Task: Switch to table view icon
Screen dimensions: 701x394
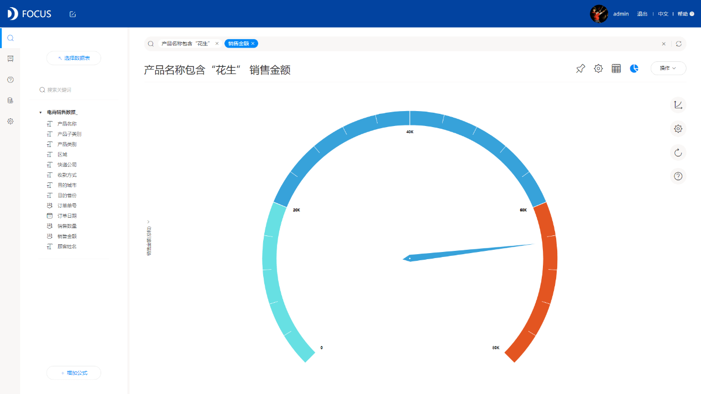Action: 616,69
